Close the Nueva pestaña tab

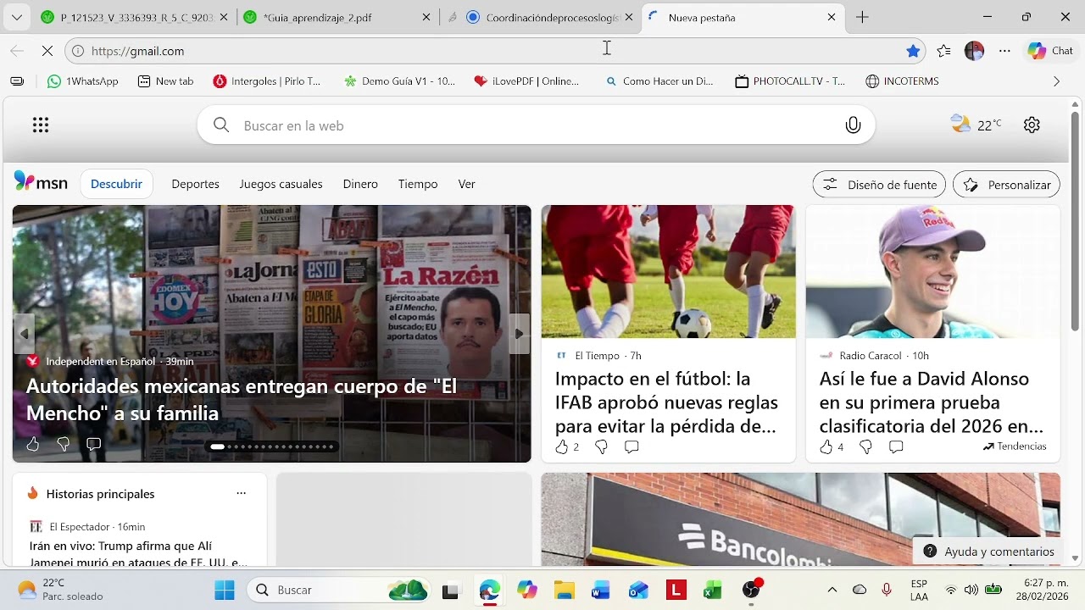pos(832,17)
